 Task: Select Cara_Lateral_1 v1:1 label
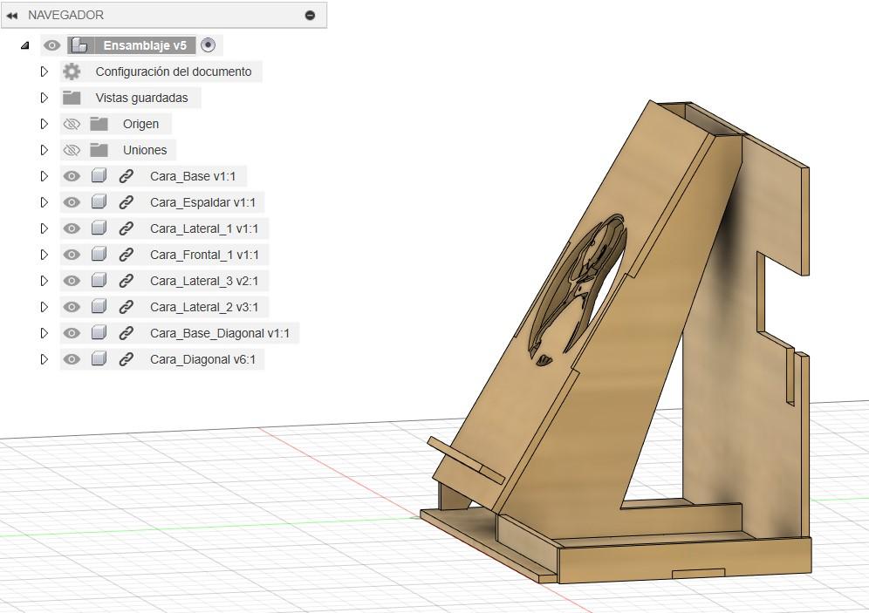tap(204, 228)
